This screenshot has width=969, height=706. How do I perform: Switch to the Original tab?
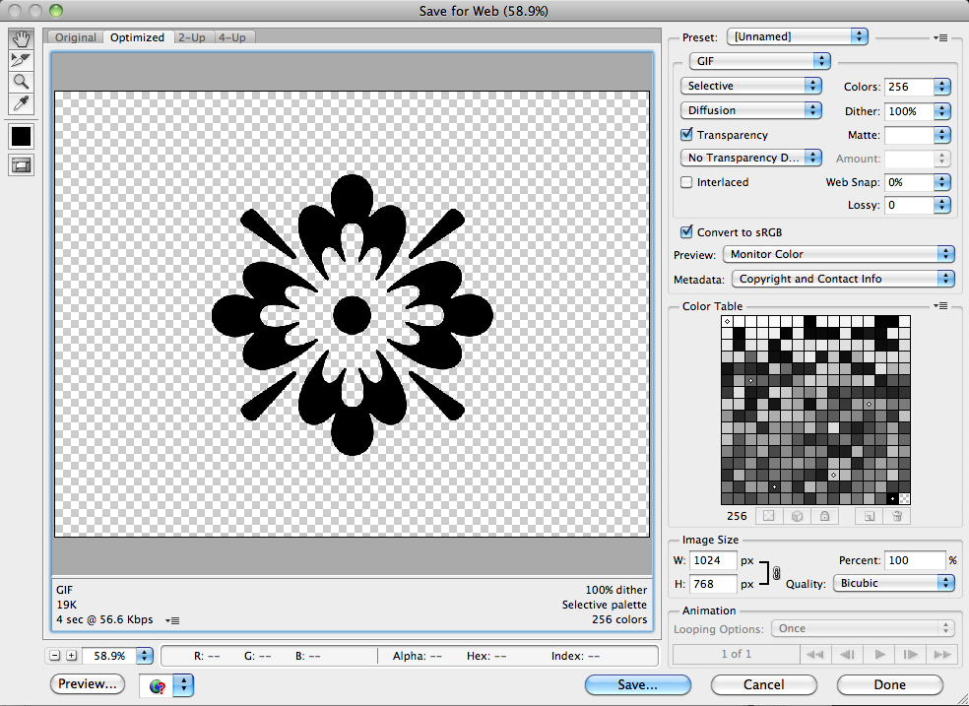pos(76,37)
